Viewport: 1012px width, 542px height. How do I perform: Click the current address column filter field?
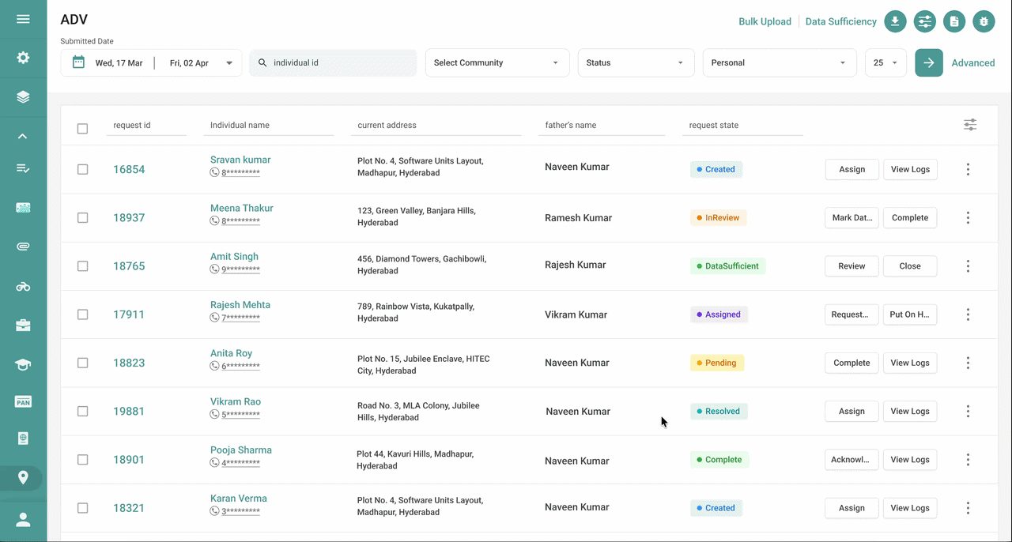[436, 125]
